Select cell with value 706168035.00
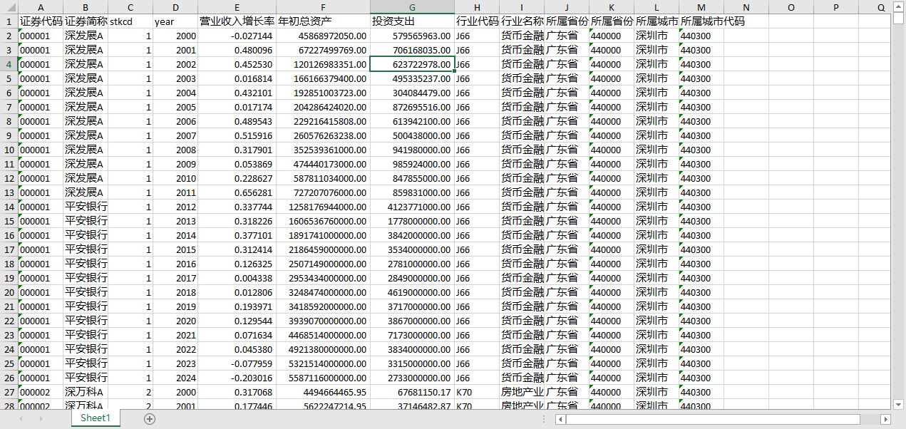 pyautogui.click(x=412, y=50)
